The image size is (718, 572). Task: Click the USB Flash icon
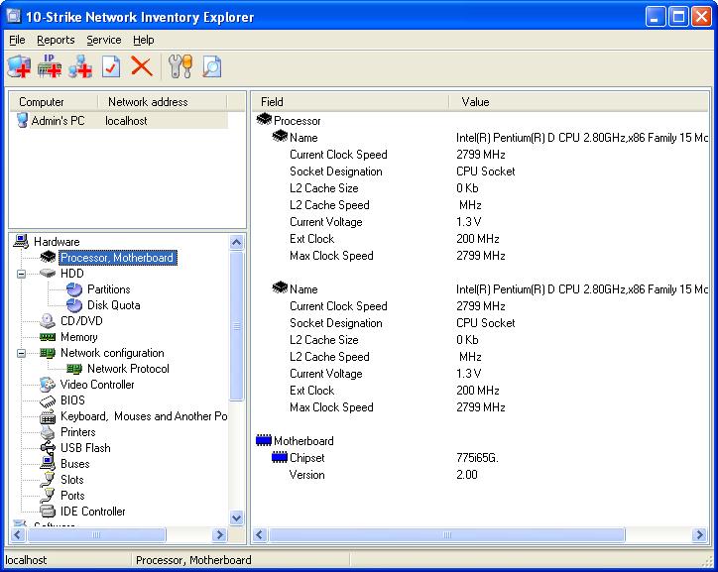click(x=48, y=448)
